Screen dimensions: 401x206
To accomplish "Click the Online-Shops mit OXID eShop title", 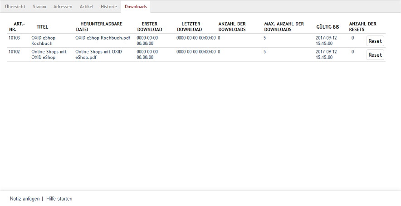I will [49, 54].
